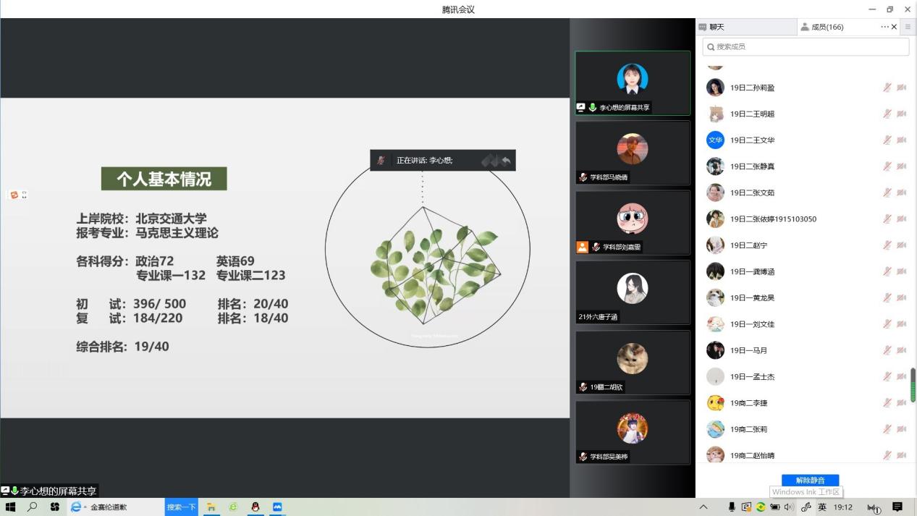Click return arrow icon in speaking bar
The height and width of the screenshot is (516, 917).
tap(506, 161)
